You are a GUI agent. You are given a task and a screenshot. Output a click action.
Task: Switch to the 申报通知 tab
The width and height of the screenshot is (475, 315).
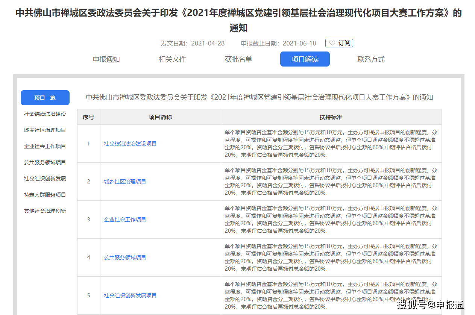(106, 59)
